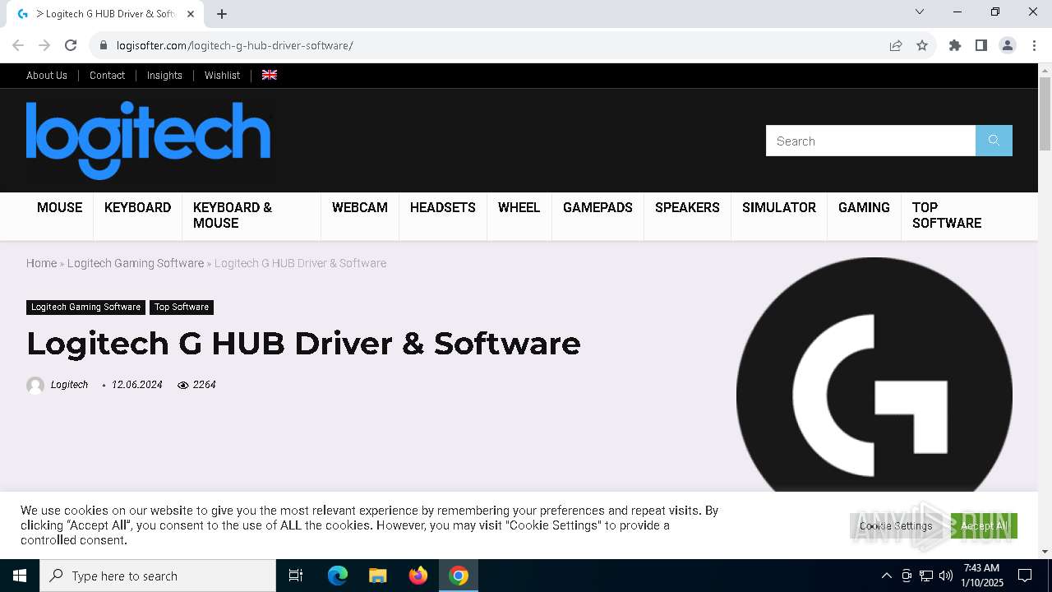Open Windows Start menu
This screenshot has height=592, width=1052.
coord(20,576)
